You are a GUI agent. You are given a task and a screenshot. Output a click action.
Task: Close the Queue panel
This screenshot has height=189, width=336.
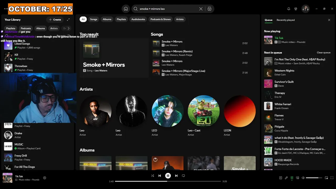coord(329,20)
